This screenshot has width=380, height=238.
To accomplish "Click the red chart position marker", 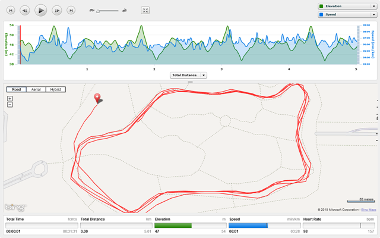I will pos(20,45).
